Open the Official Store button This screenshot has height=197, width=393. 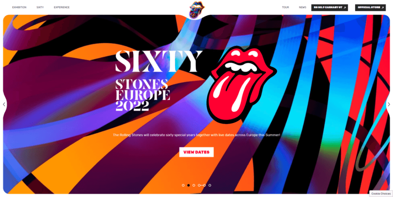coord(370,8)
